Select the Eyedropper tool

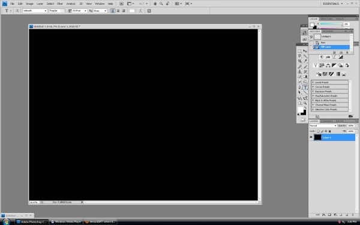pyautogui.click(x=305, y=61)
